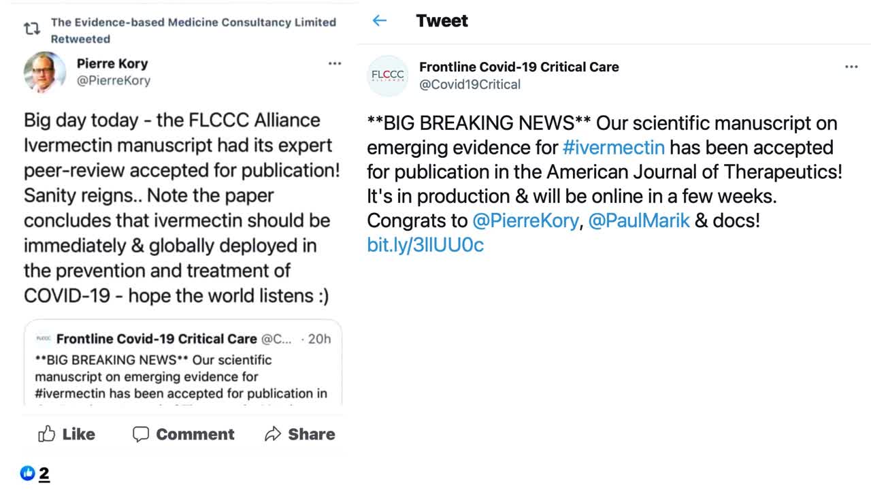Open more options on the FLCCC tweet

pos(851,67)
